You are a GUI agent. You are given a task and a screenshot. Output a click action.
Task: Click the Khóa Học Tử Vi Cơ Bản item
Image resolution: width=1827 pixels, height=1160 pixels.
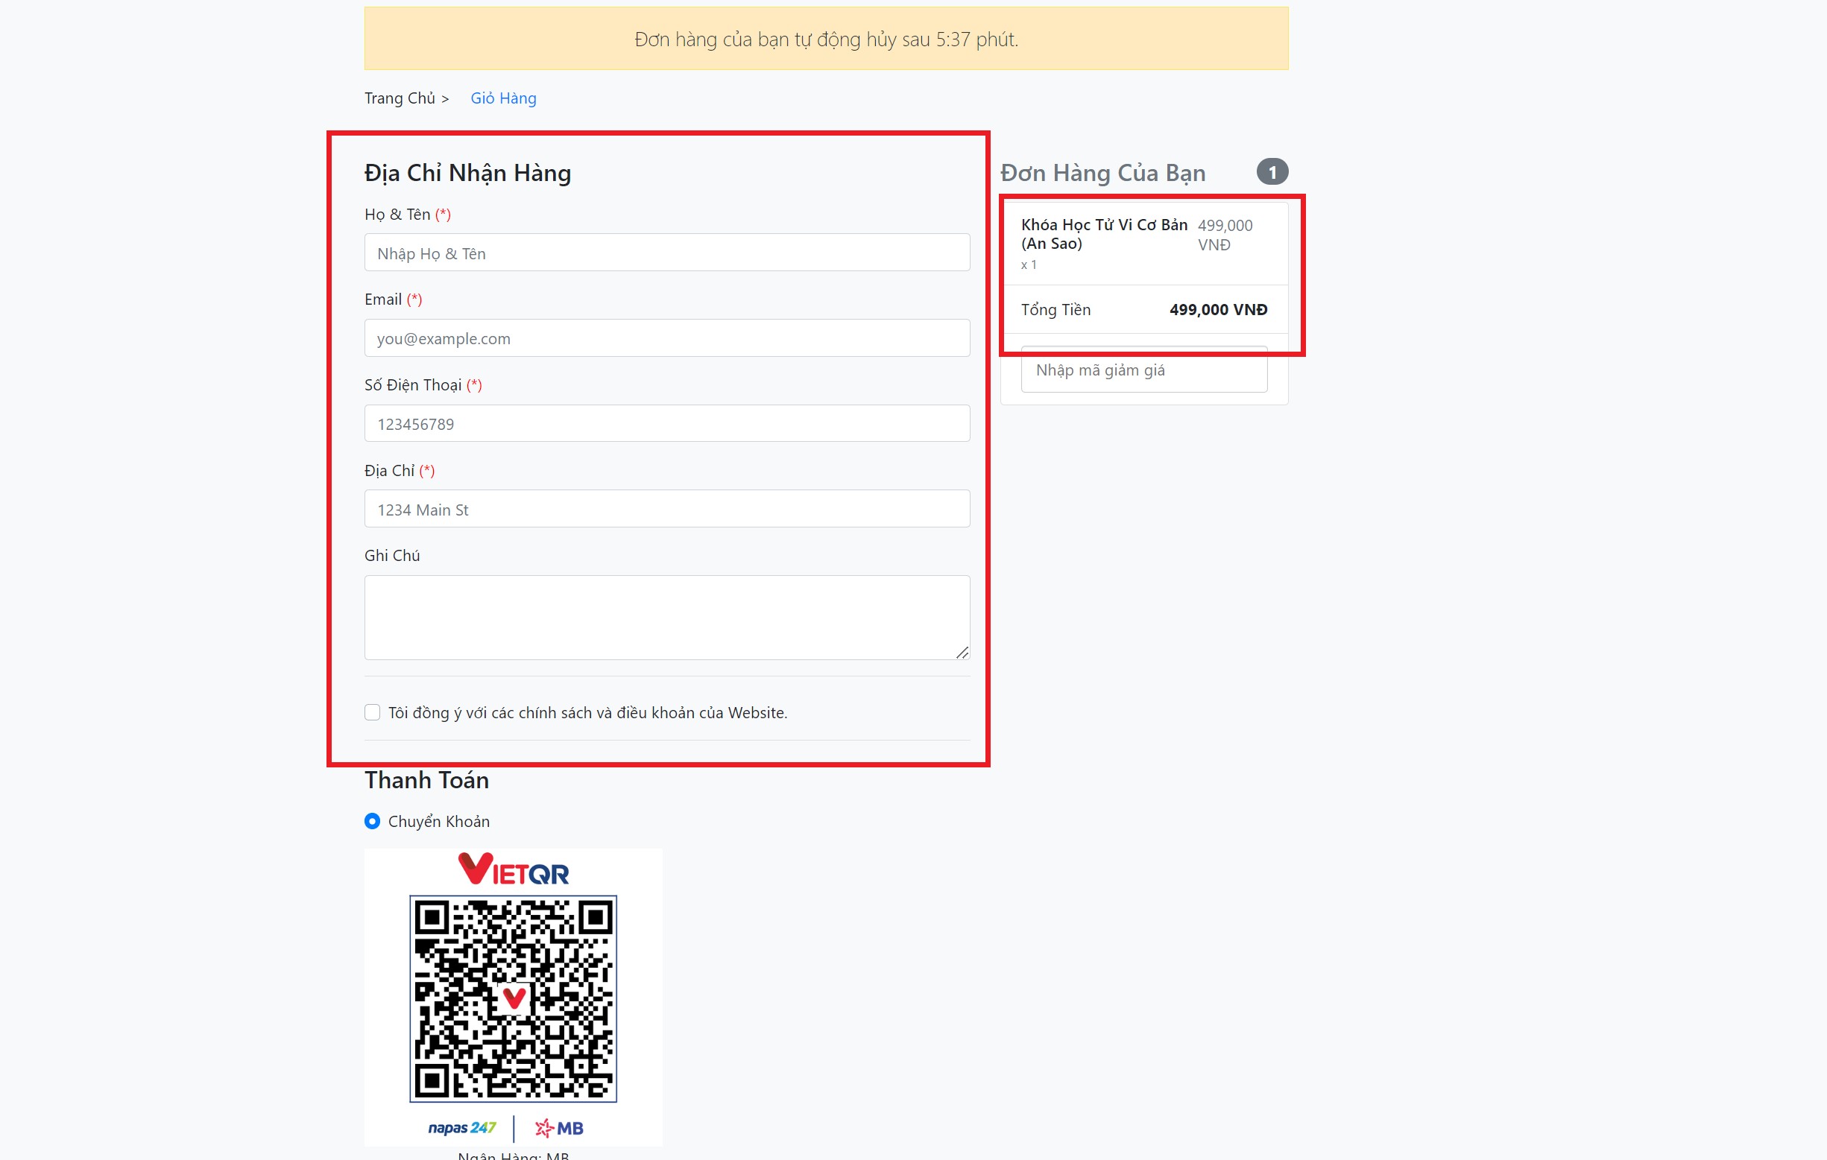pos(1103,233)
